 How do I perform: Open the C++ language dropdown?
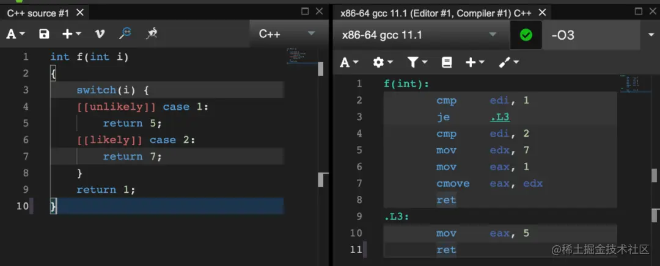click(287, 34)
